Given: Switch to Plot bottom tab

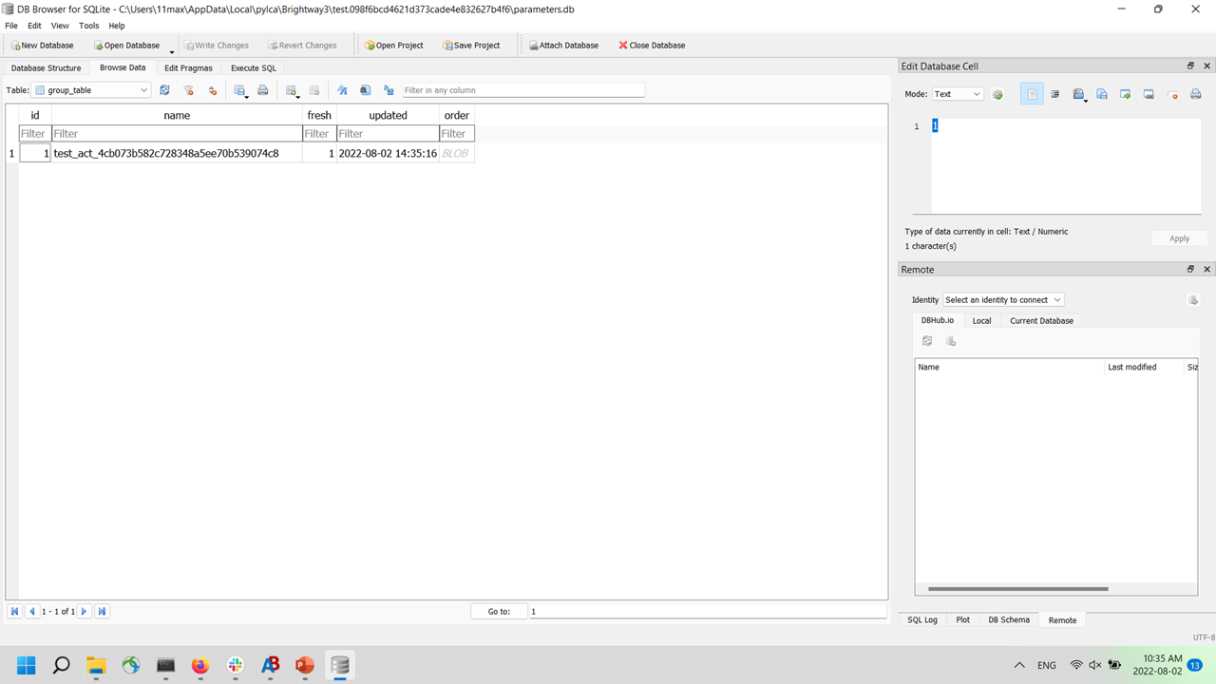Looking at the screenshot, I should pyautogui.click(x=963, y=620).
